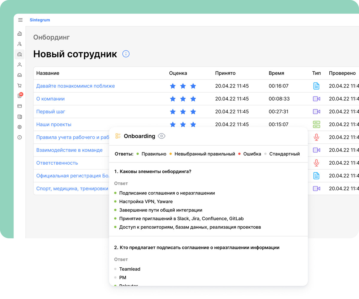
Task: Open the shopping cart sidebar icon
Action: point(20,85)
